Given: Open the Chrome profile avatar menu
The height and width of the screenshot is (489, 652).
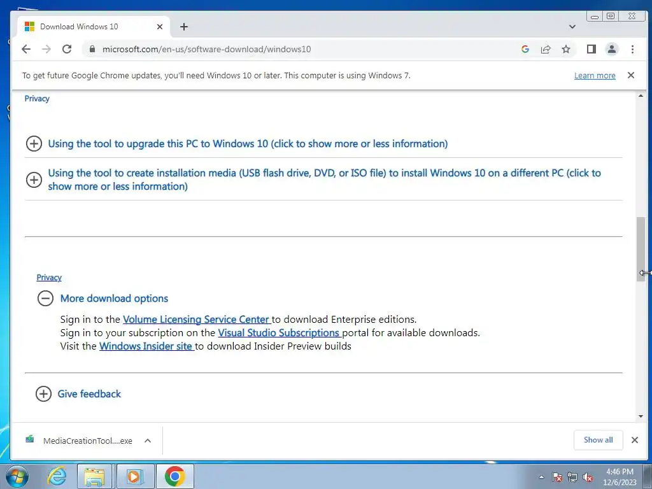Looking at the screenshot, I should coord(612,49).
